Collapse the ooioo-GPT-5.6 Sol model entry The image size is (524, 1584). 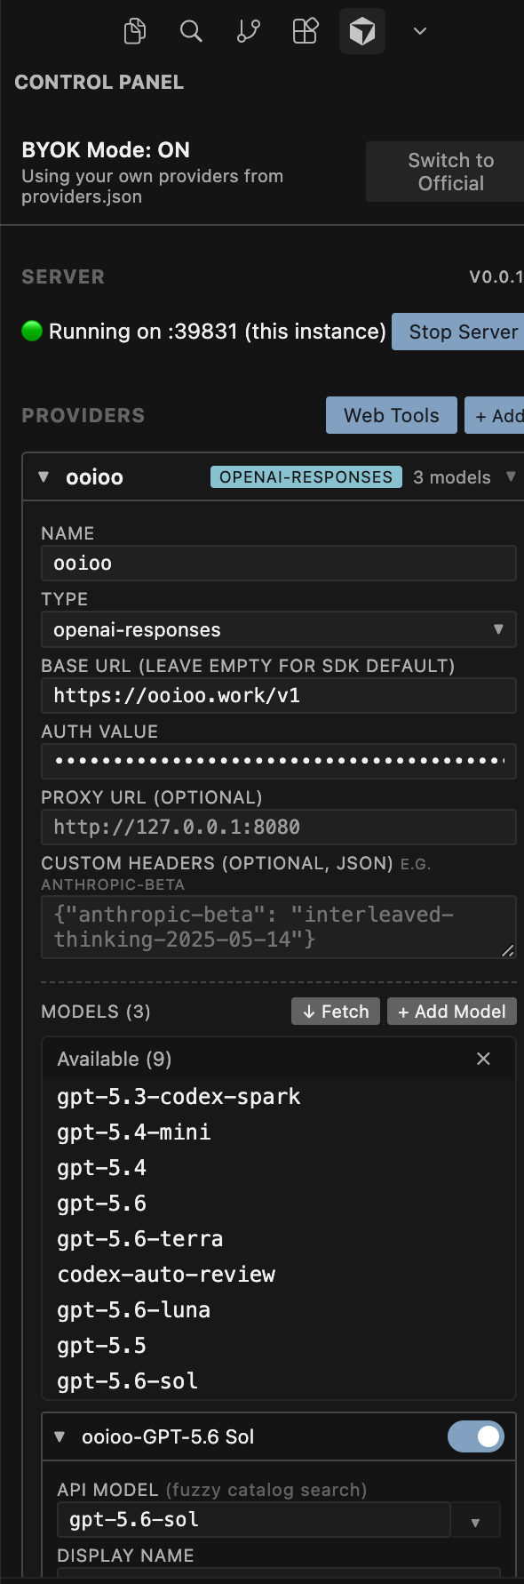pos(60,1436)
